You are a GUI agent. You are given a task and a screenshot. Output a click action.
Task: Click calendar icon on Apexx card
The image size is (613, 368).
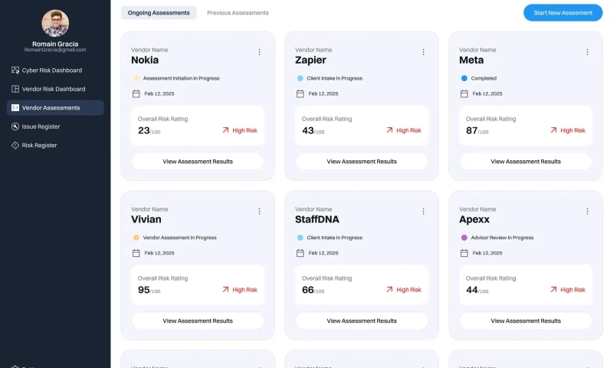click(464, 254)
